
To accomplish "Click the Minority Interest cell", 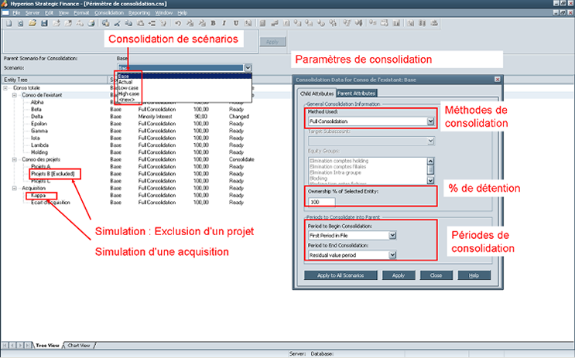I will pyautogui.click(x=155, y=117).
